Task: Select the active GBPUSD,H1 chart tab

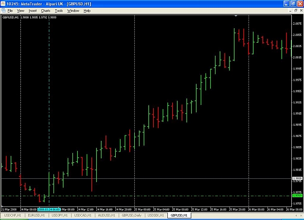Action: click(179, 215)
